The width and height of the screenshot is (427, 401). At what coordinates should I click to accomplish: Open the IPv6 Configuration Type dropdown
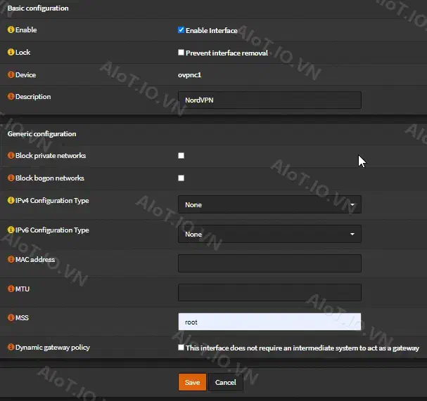point(269,234)
